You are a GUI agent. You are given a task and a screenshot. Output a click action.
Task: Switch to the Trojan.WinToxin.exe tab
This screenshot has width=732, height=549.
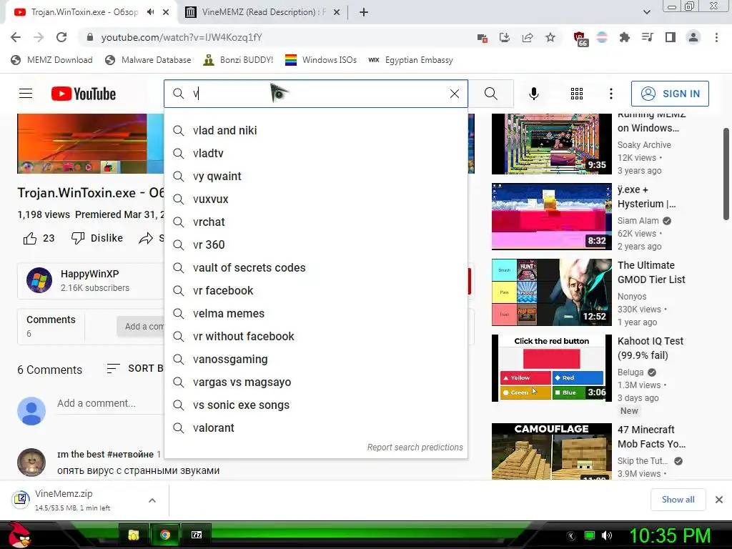tap(84, 12)
